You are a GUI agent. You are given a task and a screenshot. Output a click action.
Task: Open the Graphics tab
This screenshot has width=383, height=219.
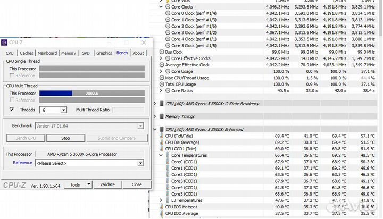pos(104,53)
